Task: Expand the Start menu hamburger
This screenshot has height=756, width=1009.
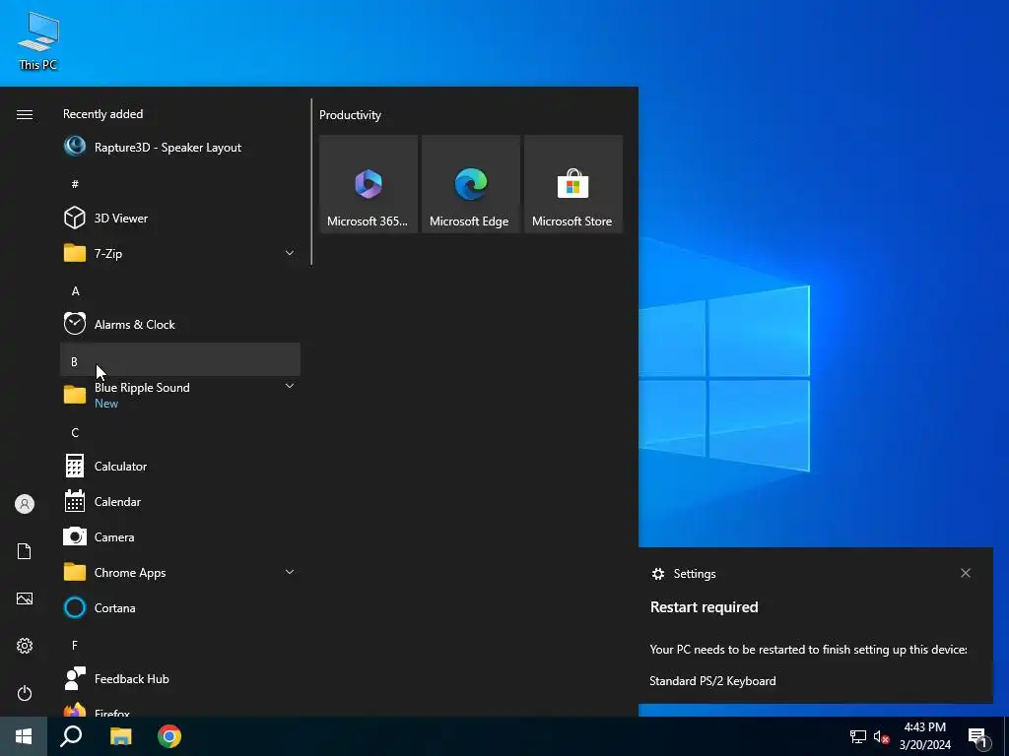Action: (x=25, y=114)
